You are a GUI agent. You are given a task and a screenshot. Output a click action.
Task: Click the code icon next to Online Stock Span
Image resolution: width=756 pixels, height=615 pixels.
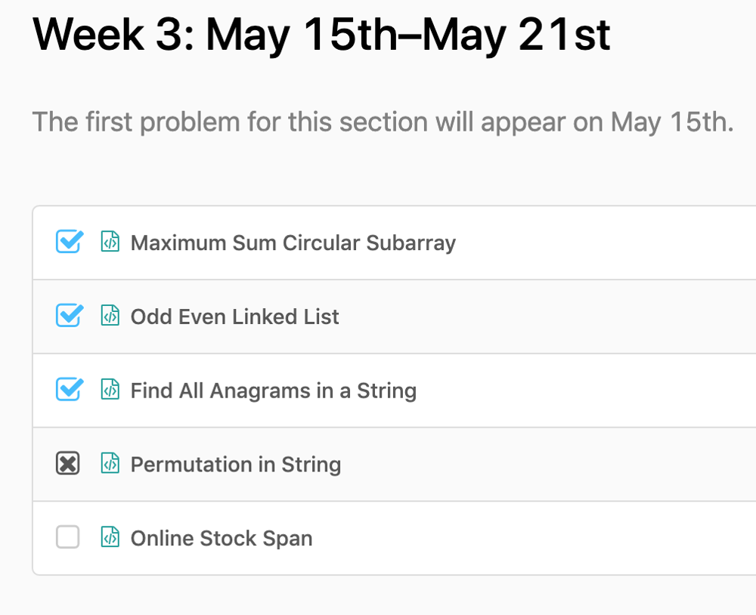click(110, 537)
